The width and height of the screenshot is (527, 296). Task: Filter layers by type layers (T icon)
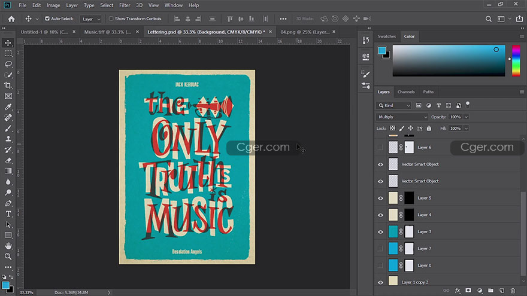click(x=438, y=105)
